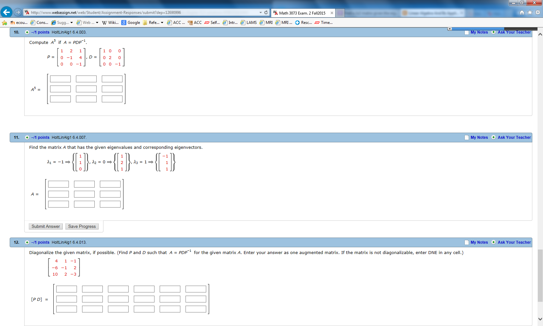Viewport: 543px width, 326px height.
Task: Open the Tools gear icon
Action: 538,13
